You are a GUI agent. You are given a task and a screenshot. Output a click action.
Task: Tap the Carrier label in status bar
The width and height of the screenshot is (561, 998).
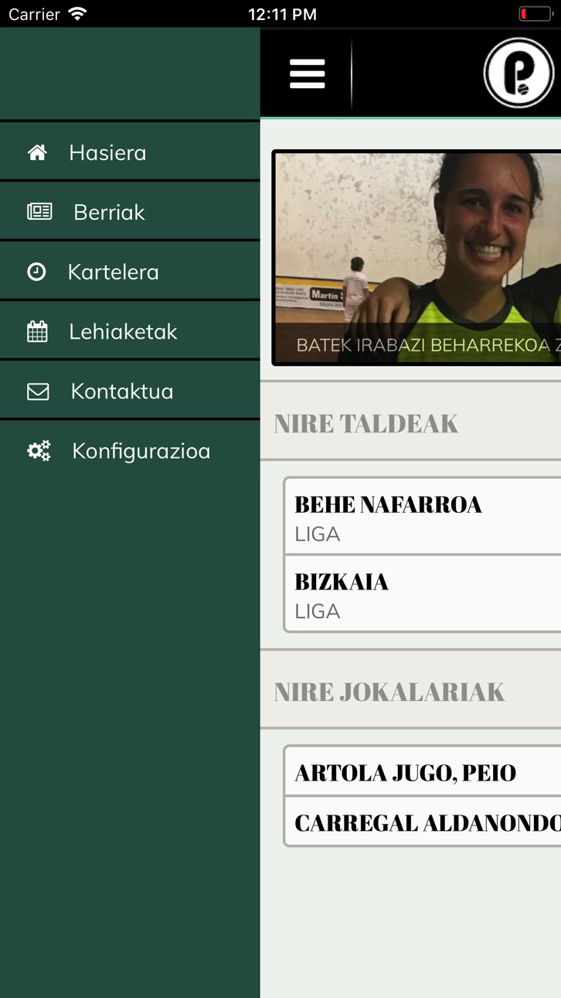tap(34, 14)
